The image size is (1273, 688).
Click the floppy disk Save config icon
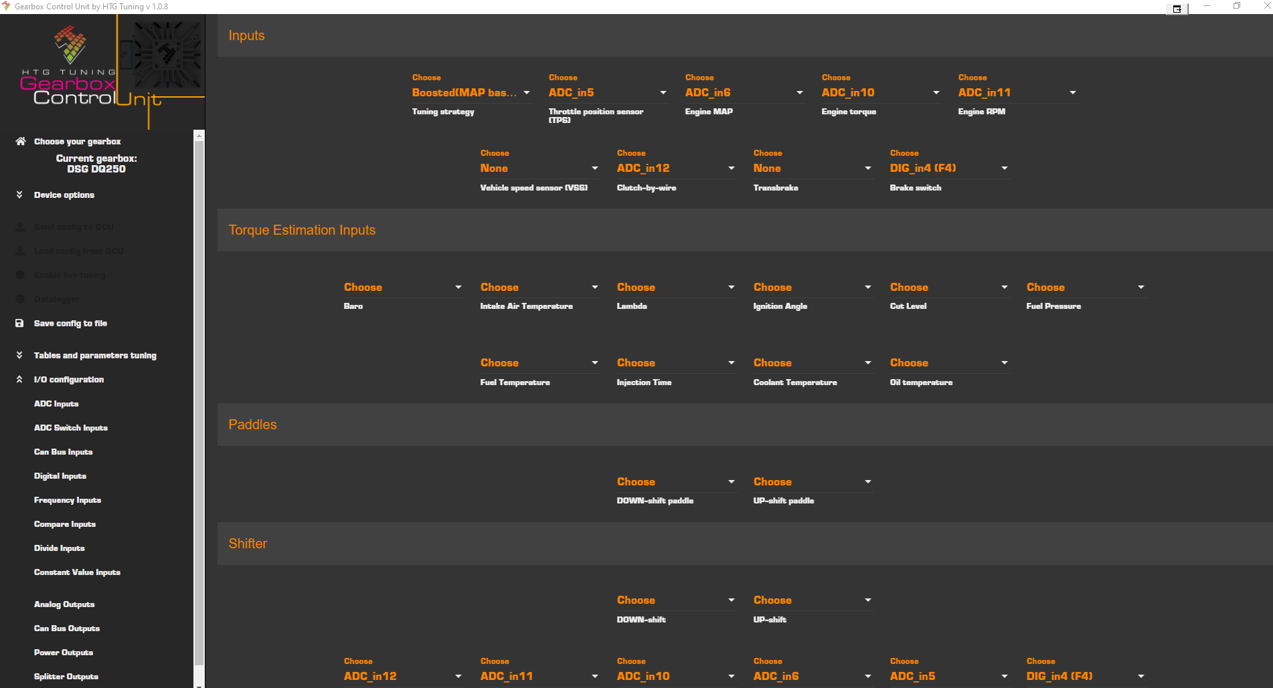click(x=19, y=323)
